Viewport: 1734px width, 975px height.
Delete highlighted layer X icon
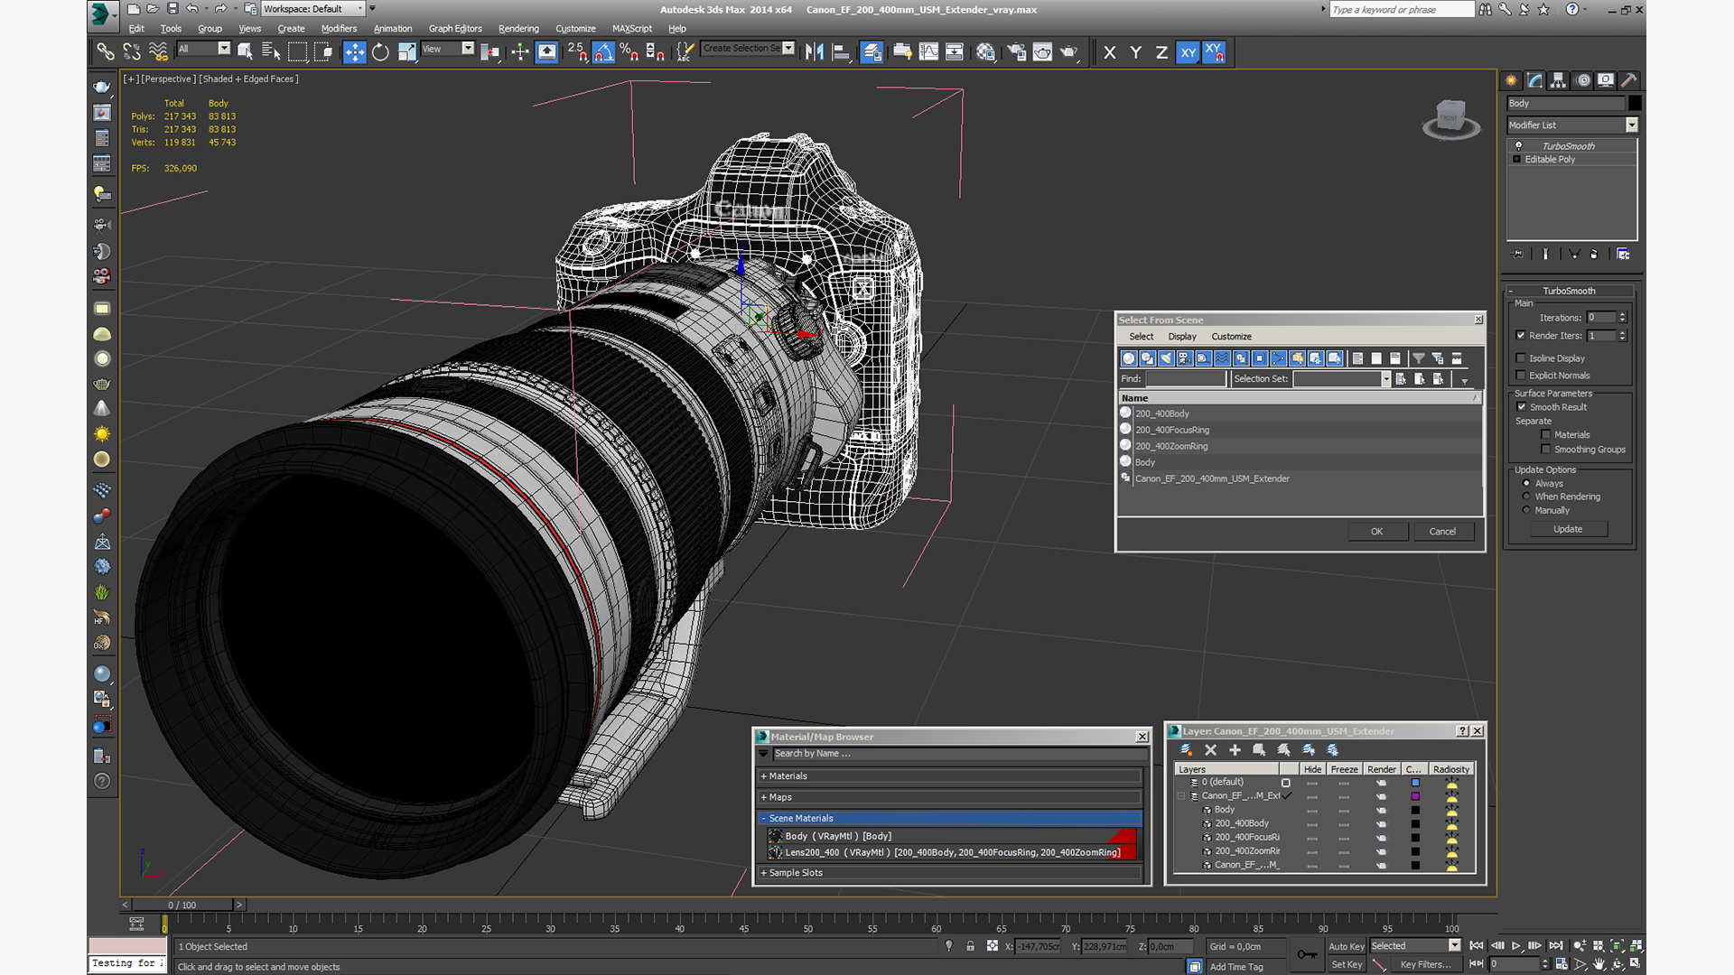tap(1211, 750)
